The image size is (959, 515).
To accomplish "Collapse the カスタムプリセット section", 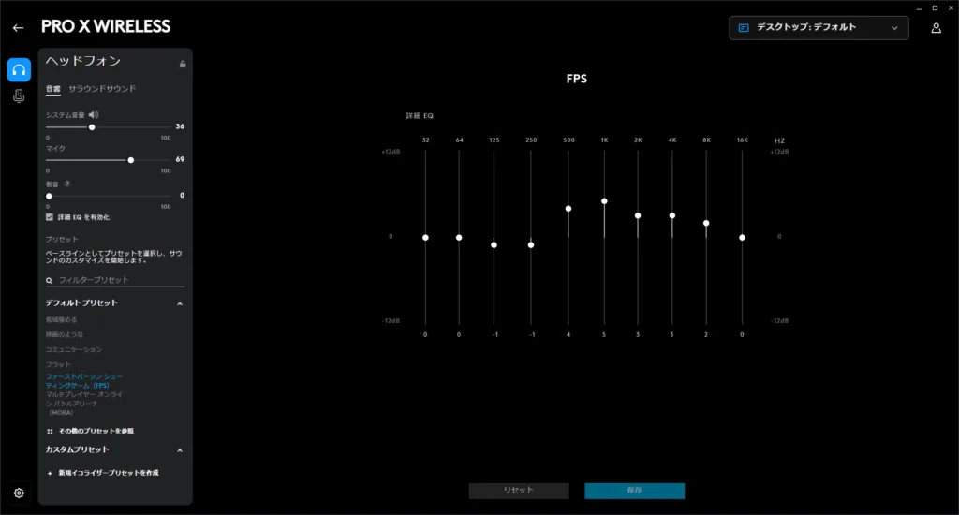I will [180, 450].
